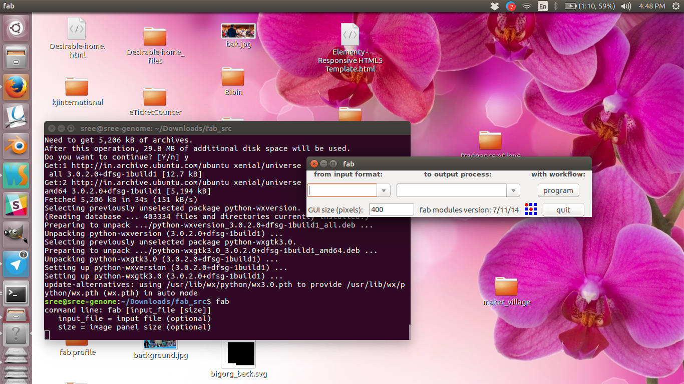Open LibreOffice Writer launcher icon
This screenshot has width=684, height=384.
click(x=16, y=116)
